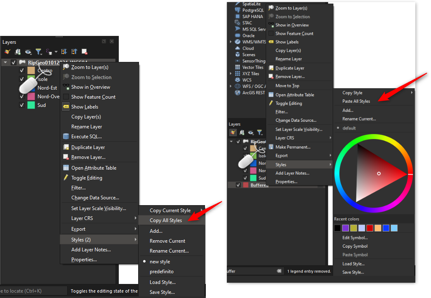431x298 pixels.
Task: Toggle the Buffered layer visibility checkbox
Action: (x=238, y=185)
